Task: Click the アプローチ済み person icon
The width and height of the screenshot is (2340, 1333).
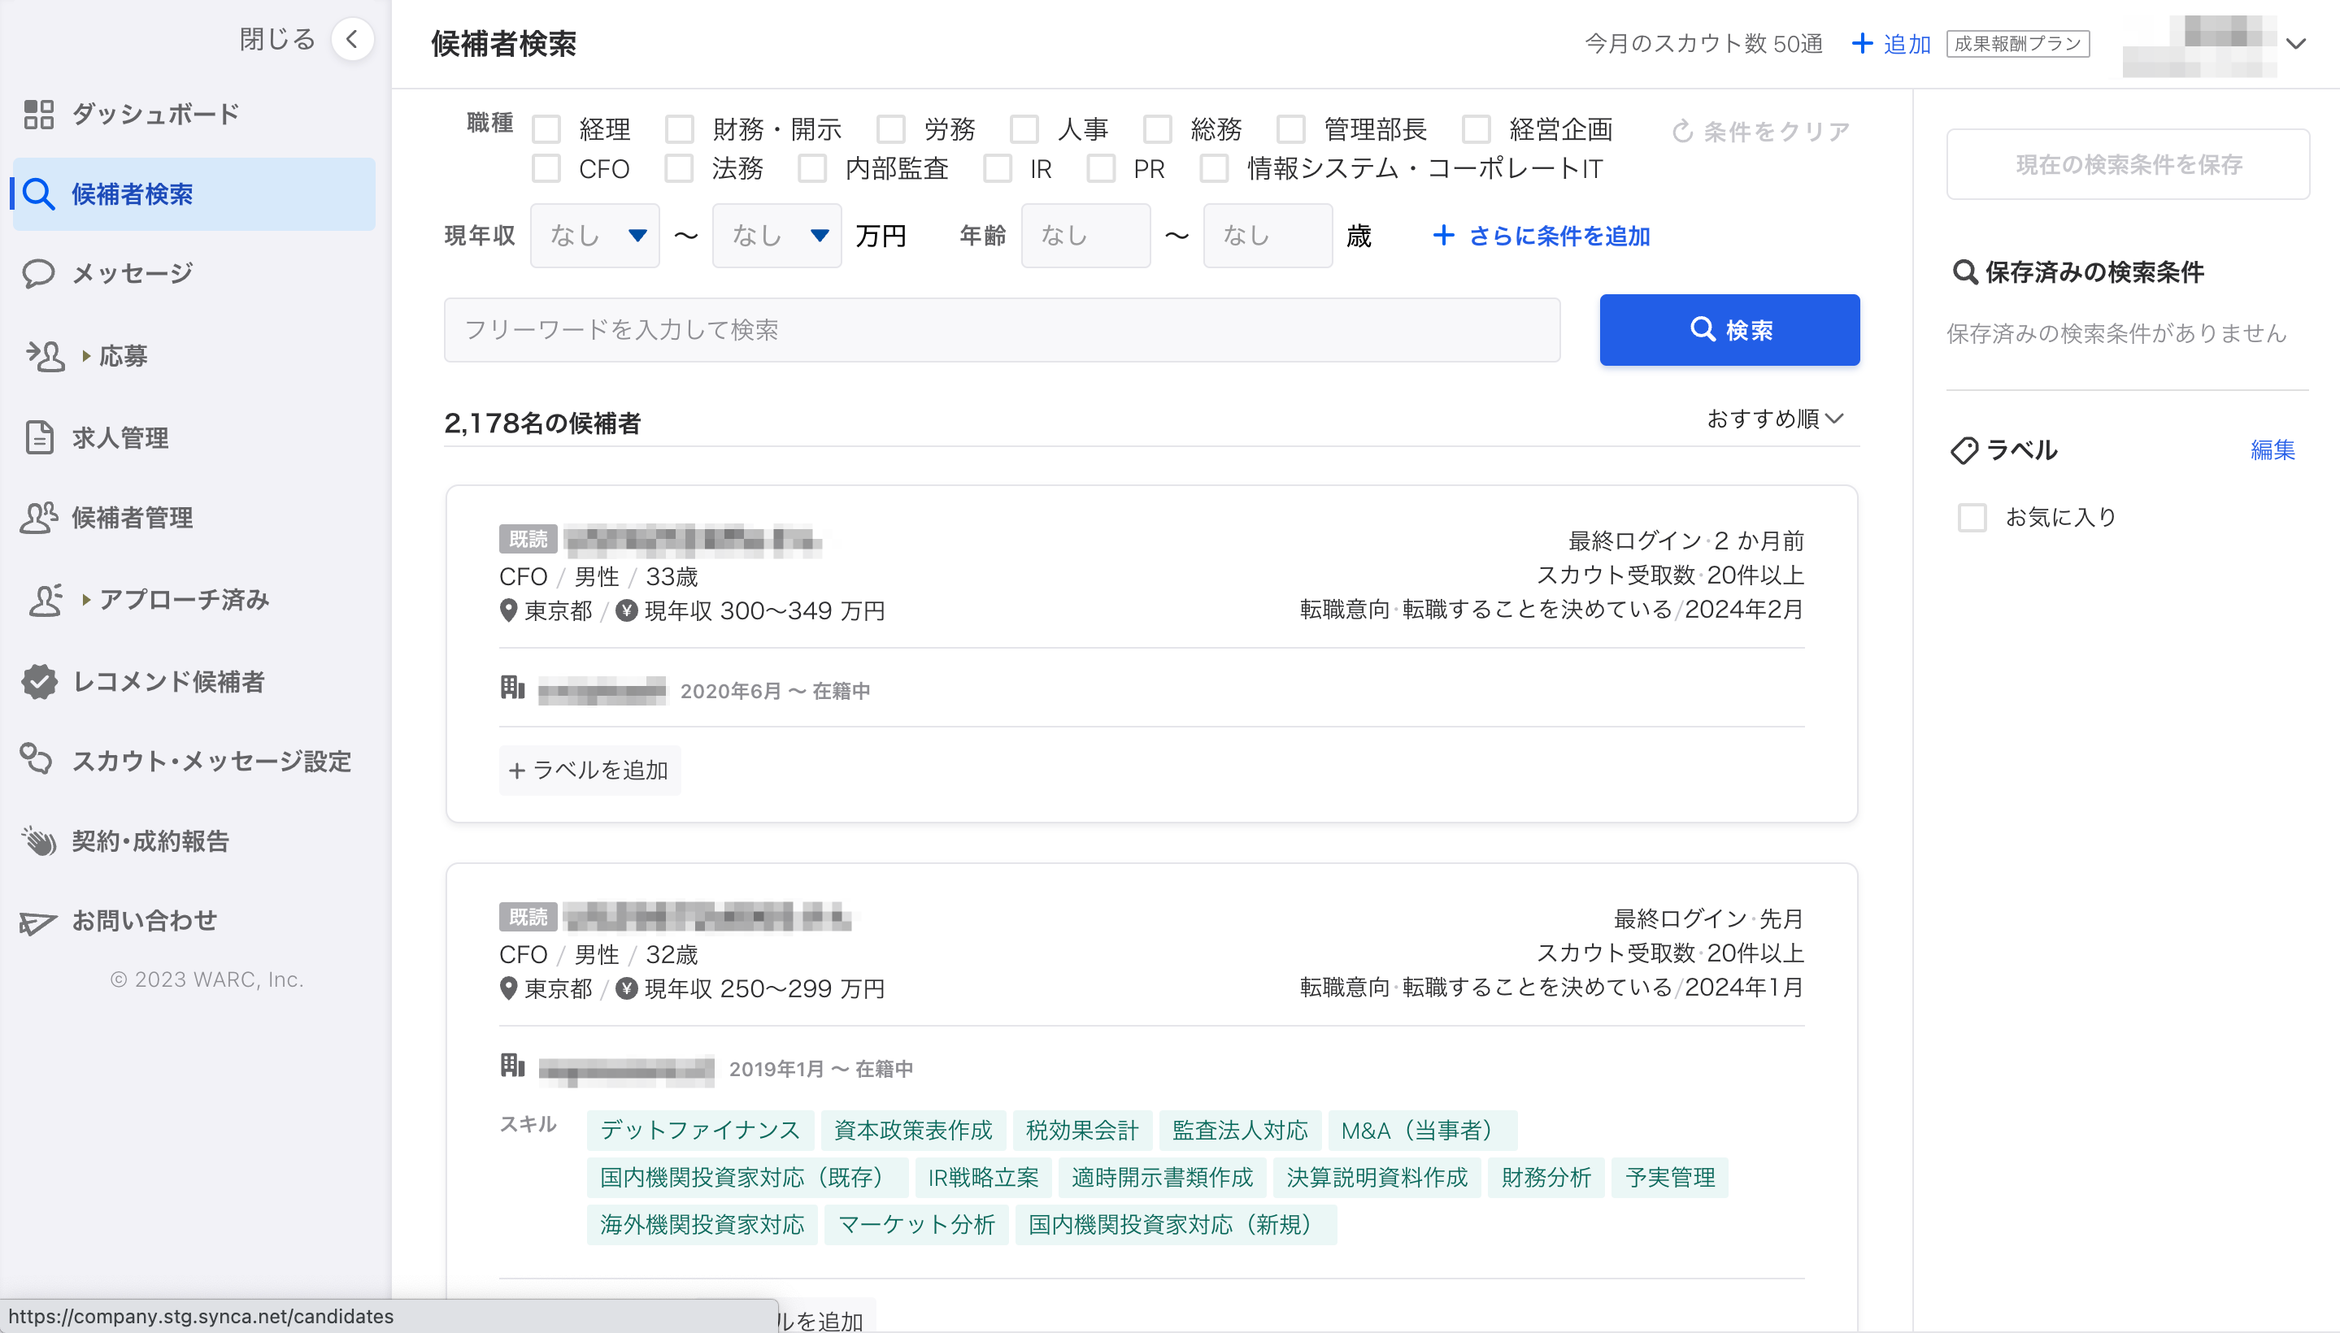Action: tap(45, 600)
